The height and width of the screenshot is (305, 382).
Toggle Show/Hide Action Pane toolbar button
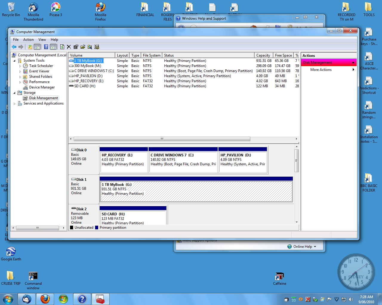click(x=53, y=47)
